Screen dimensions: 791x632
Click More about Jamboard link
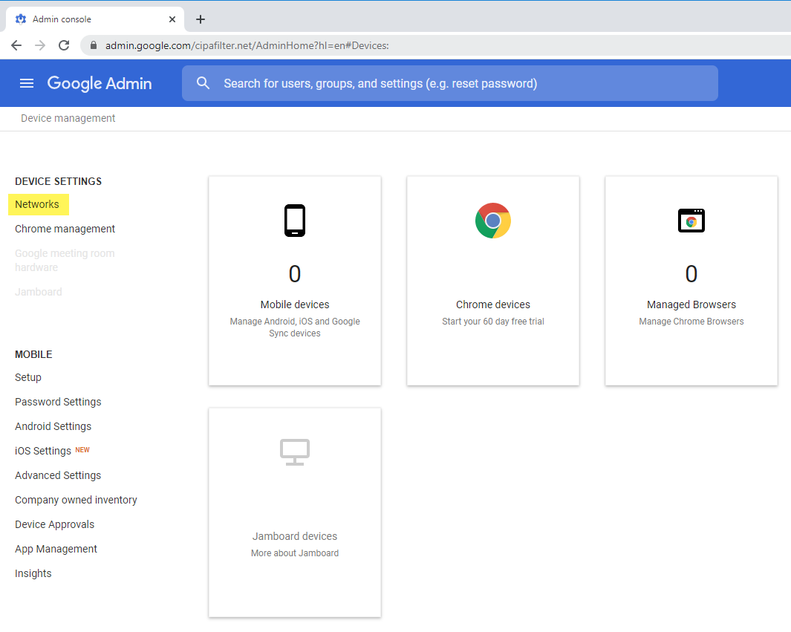295,553
